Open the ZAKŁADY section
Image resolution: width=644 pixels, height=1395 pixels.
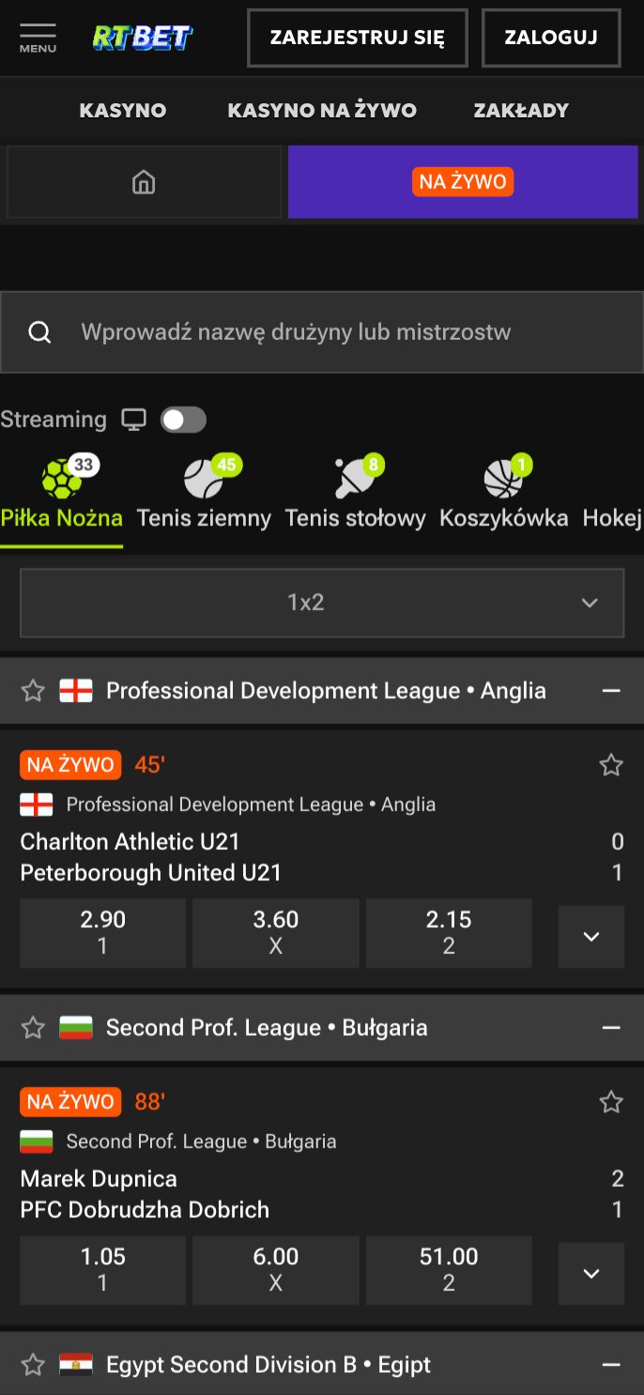[521, 110]
